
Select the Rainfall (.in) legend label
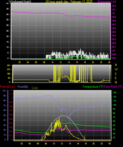click(7, 87)
